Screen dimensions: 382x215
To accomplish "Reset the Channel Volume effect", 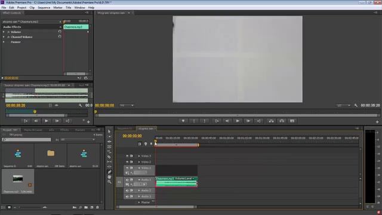I will [60, 36].
